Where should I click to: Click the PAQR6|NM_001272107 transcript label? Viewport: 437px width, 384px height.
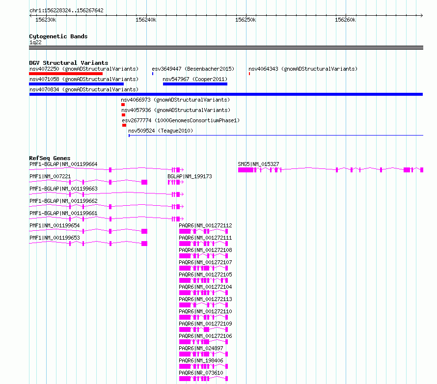[x=205, y=262]
